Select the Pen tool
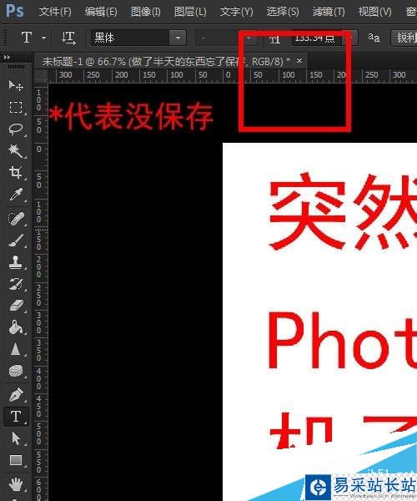Screen dimensions: 417x501 [15, 395]
